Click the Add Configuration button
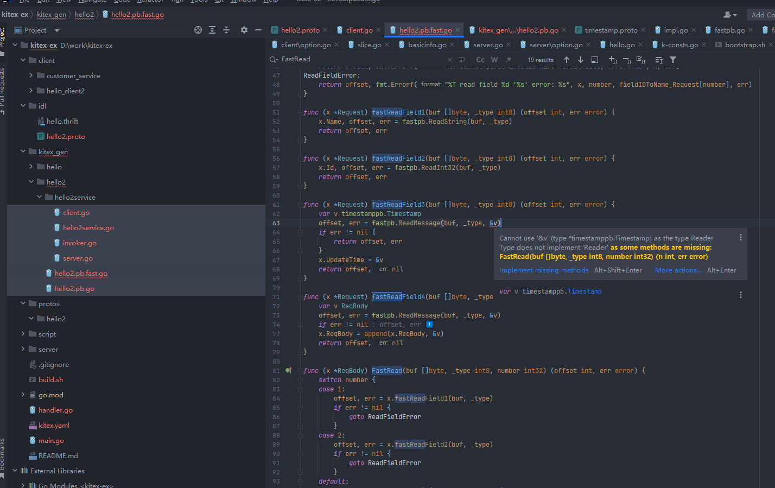Image resolution: width=775 pixels, height=488 pixels. tap(762, 15)
